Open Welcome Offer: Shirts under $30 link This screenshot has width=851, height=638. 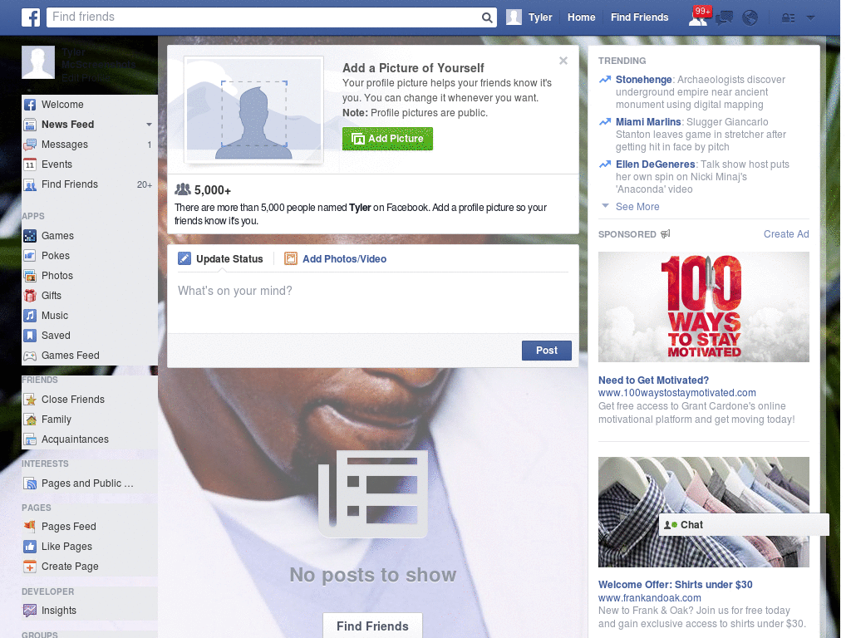[x=675, y=585]
